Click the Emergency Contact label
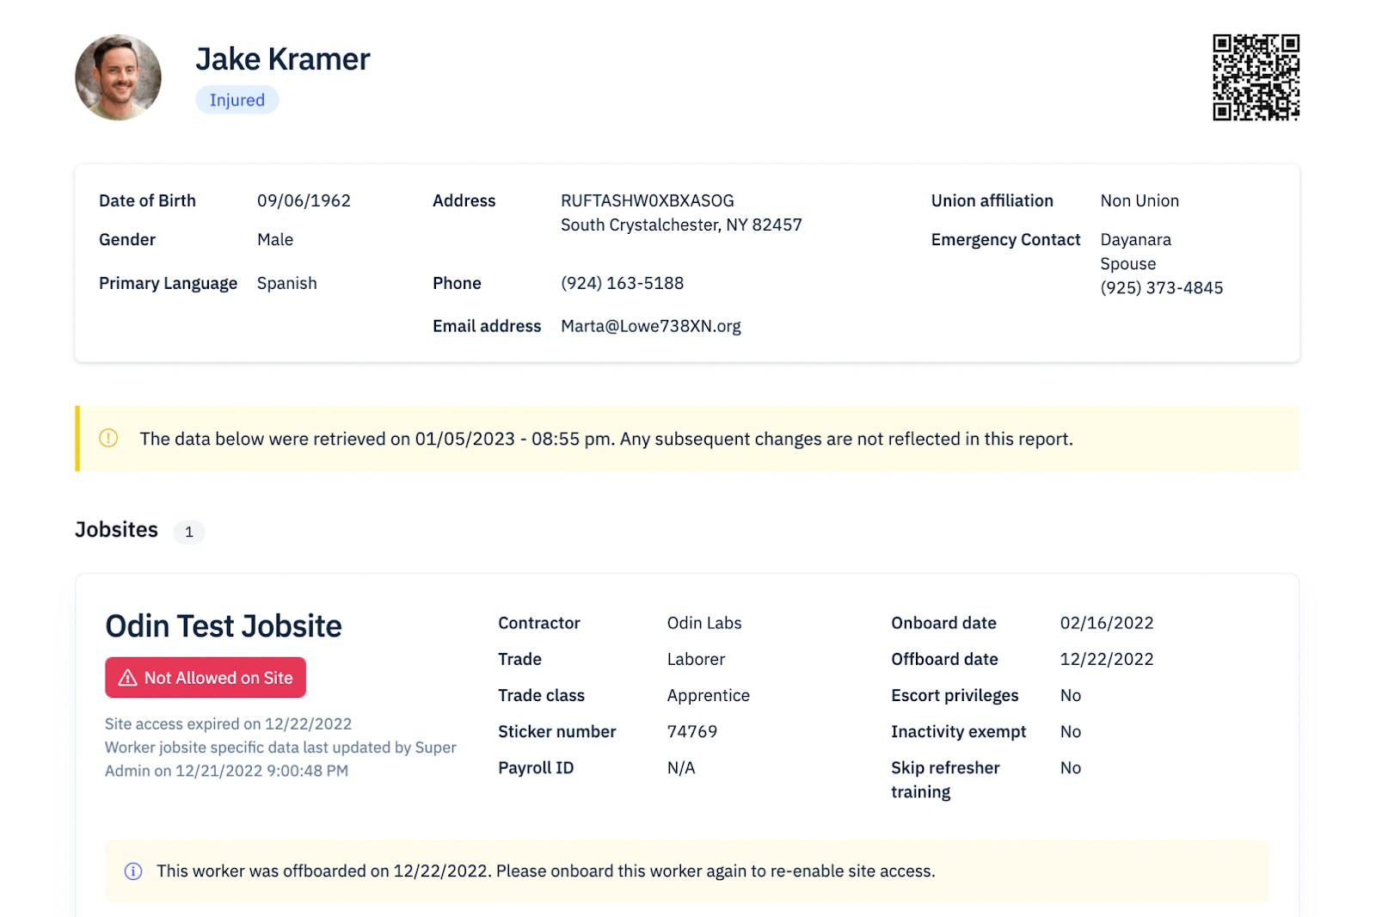This screenshot has height=917, width=1376. (1005, 239)
